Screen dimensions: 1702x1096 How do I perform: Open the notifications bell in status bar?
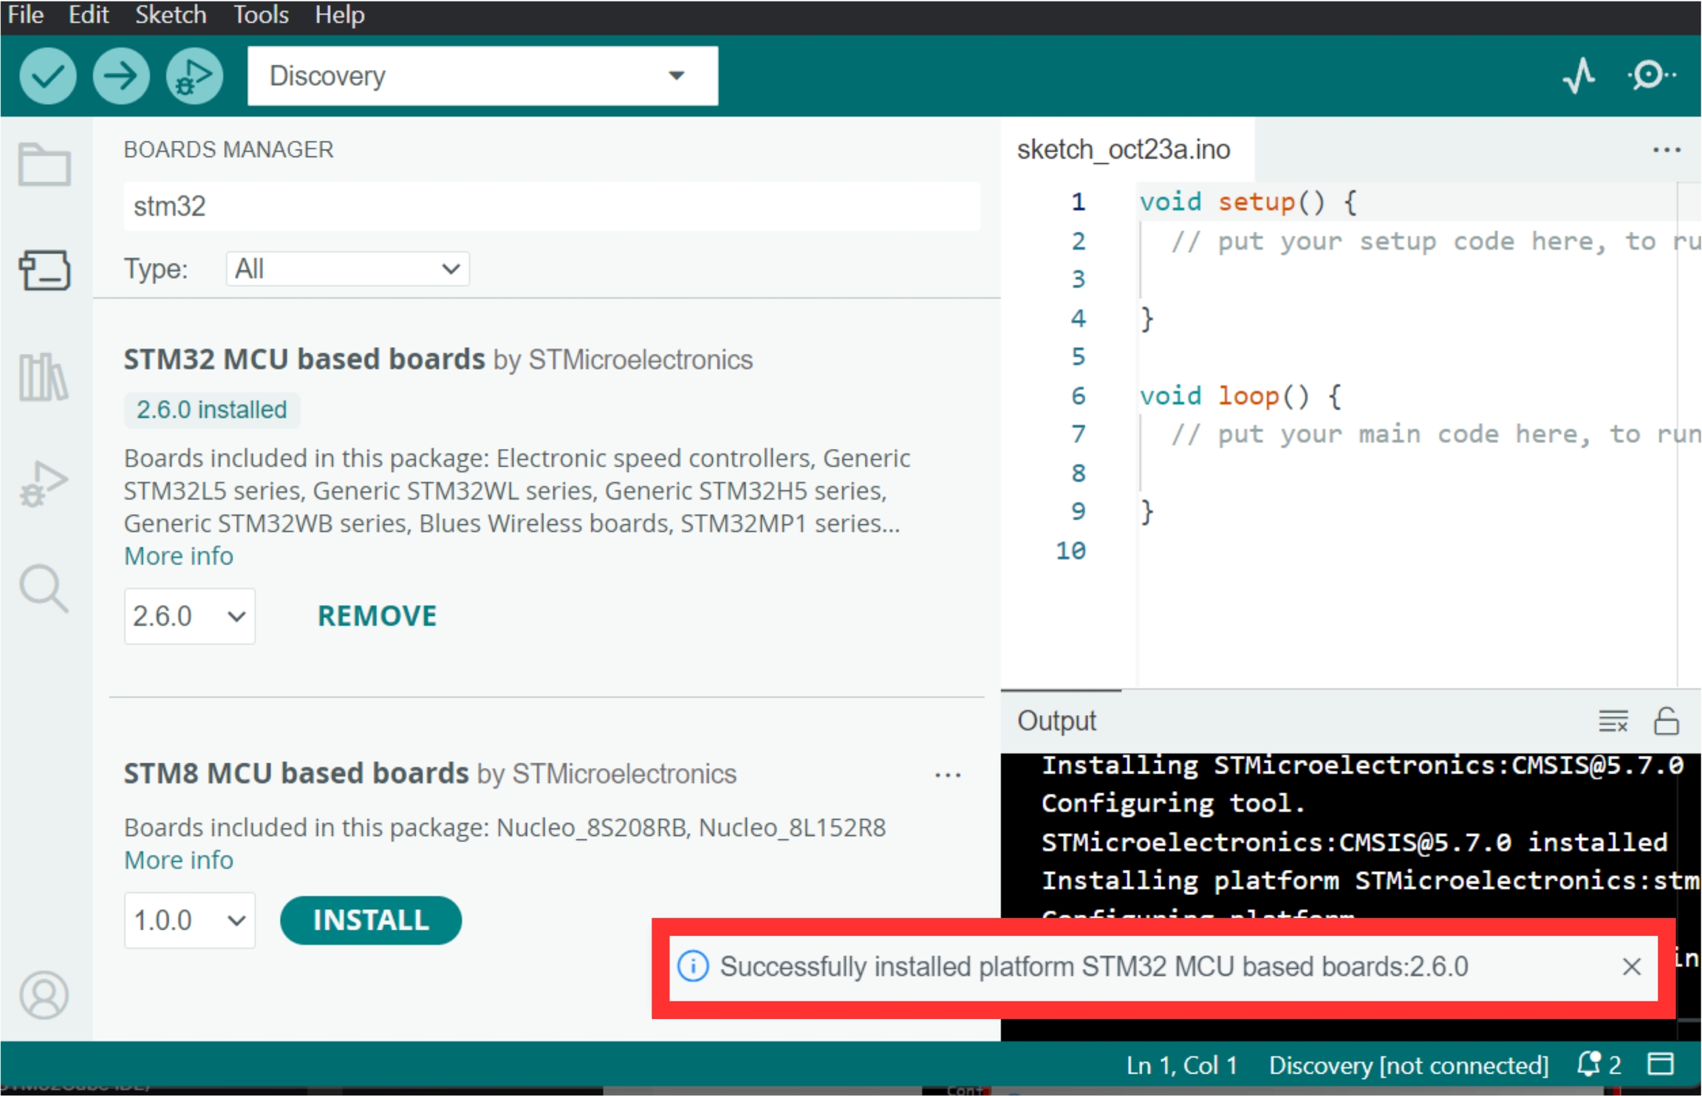coord(1588,1064)
